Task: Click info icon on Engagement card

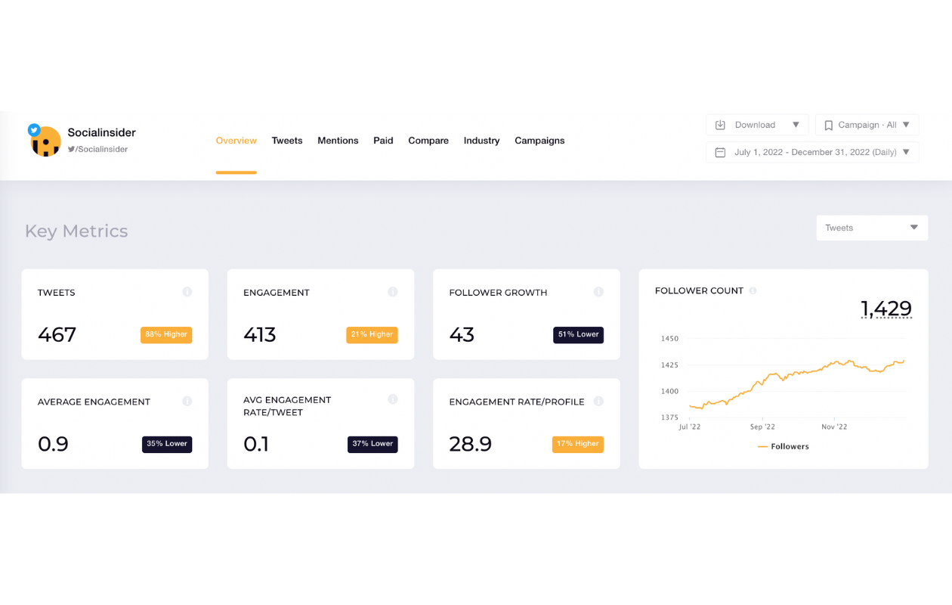Action: tap(393, 292)
